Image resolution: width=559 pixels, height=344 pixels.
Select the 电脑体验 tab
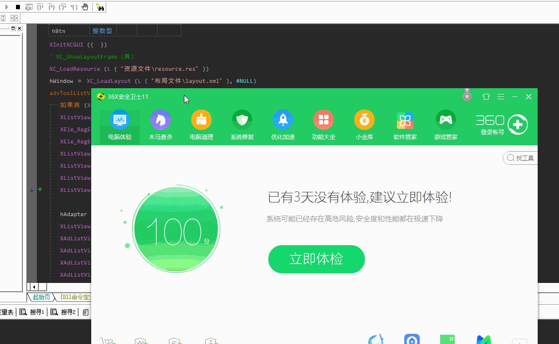[x=120, y=125]
